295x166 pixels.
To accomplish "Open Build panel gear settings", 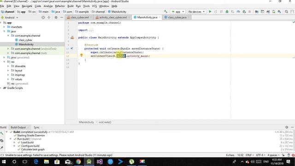I will click(287, 127).
